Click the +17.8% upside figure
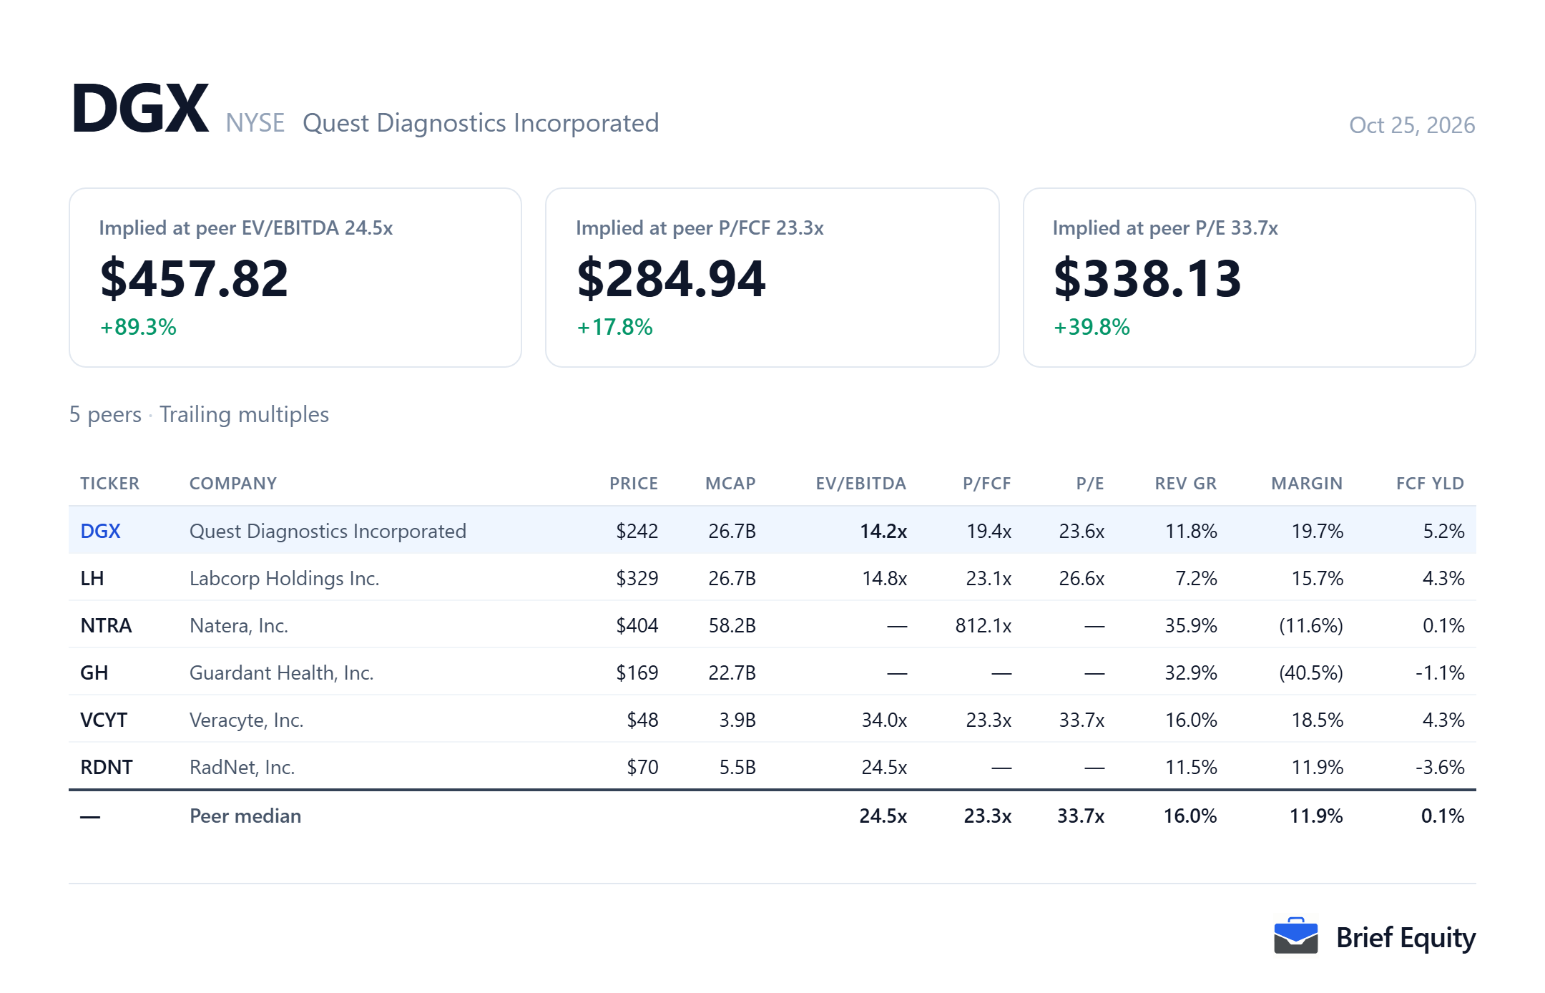This screenshot has width=1545, height=993. [614, 327]
